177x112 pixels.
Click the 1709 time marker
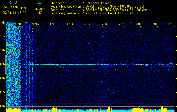tap(154, 24)
